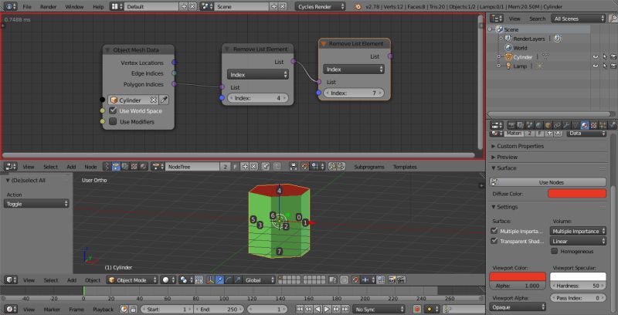This screenshot has height=315, width=618.
Task: Open the All Scenes display dropdown
Action: 579,19
